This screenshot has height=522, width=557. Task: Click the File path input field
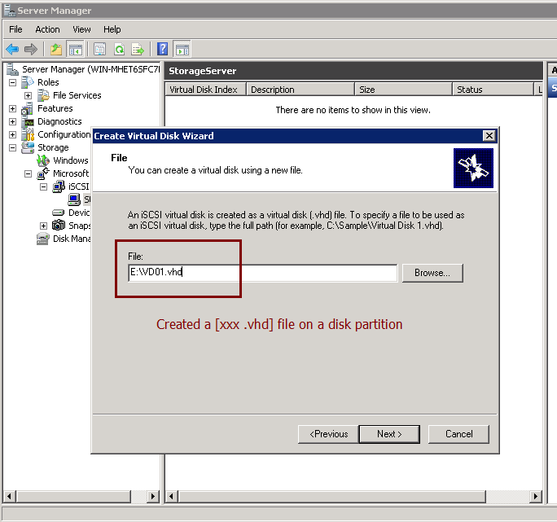click(x=262, y=273)
